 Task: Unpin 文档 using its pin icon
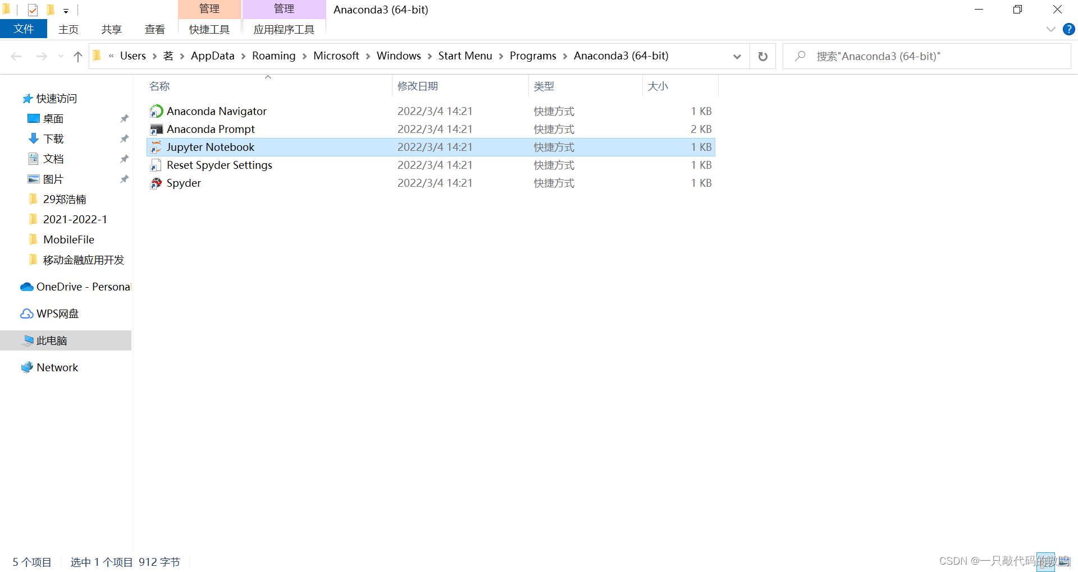tap(124, 159)
